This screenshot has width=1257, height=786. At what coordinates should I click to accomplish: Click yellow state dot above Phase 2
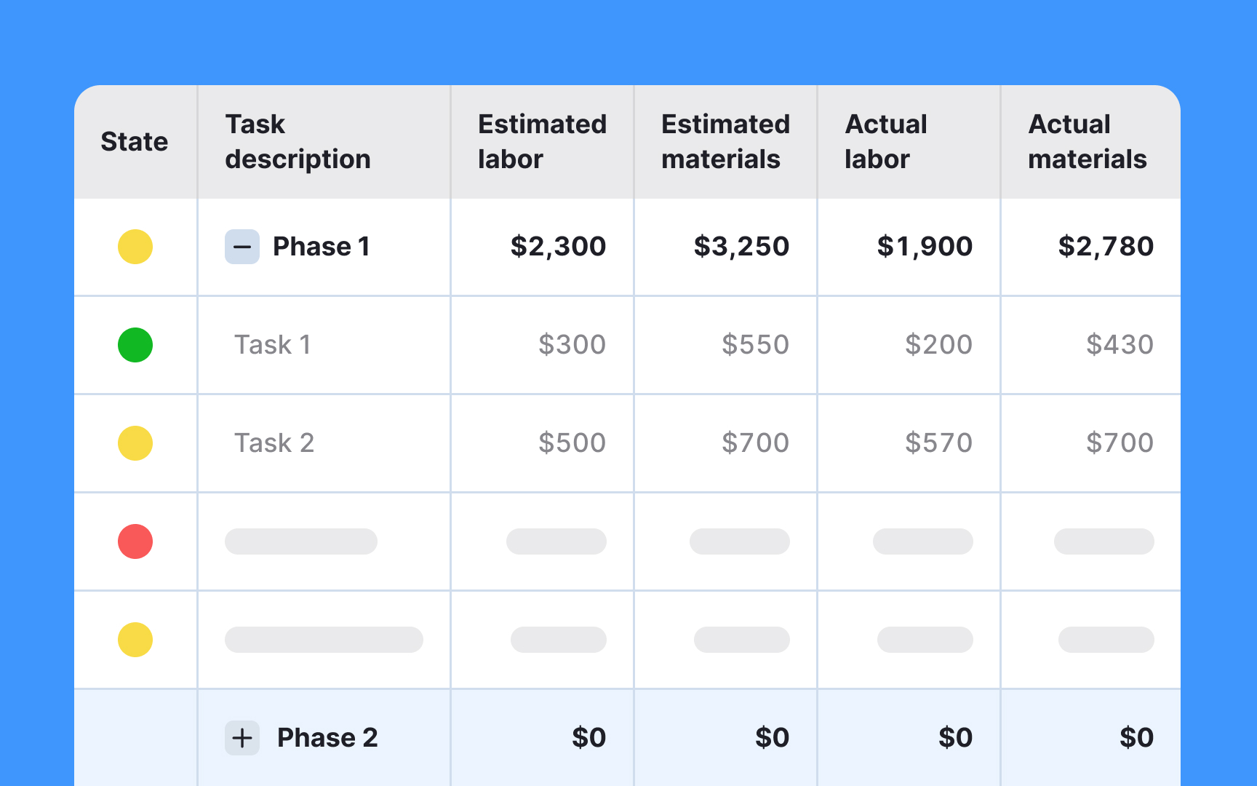tap(135, 640)
